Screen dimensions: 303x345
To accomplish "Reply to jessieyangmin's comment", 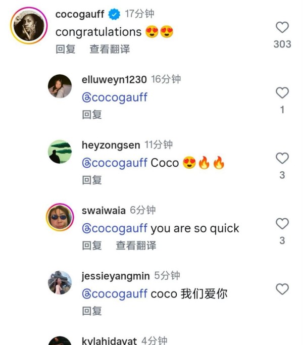I will pos(92,311).
